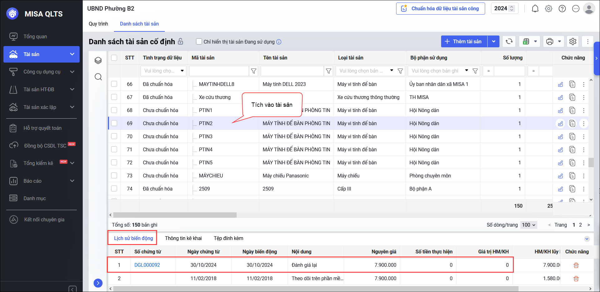600x292 pixels.
Task: Click the search magnifier icon left of table
Action: (98, 77)
